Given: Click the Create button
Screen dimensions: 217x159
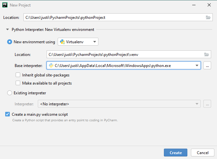Looking at the screenshot, I should (176, 152).
